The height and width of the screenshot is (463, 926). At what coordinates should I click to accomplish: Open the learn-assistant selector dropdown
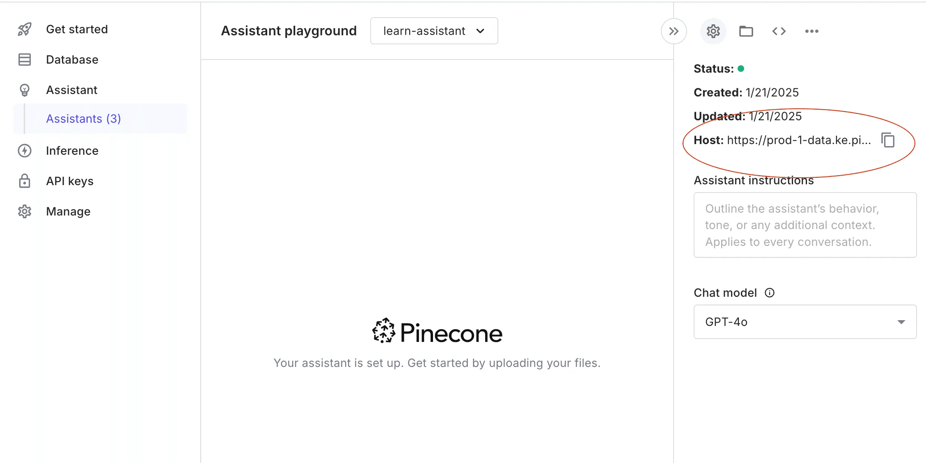click(434, 31)
